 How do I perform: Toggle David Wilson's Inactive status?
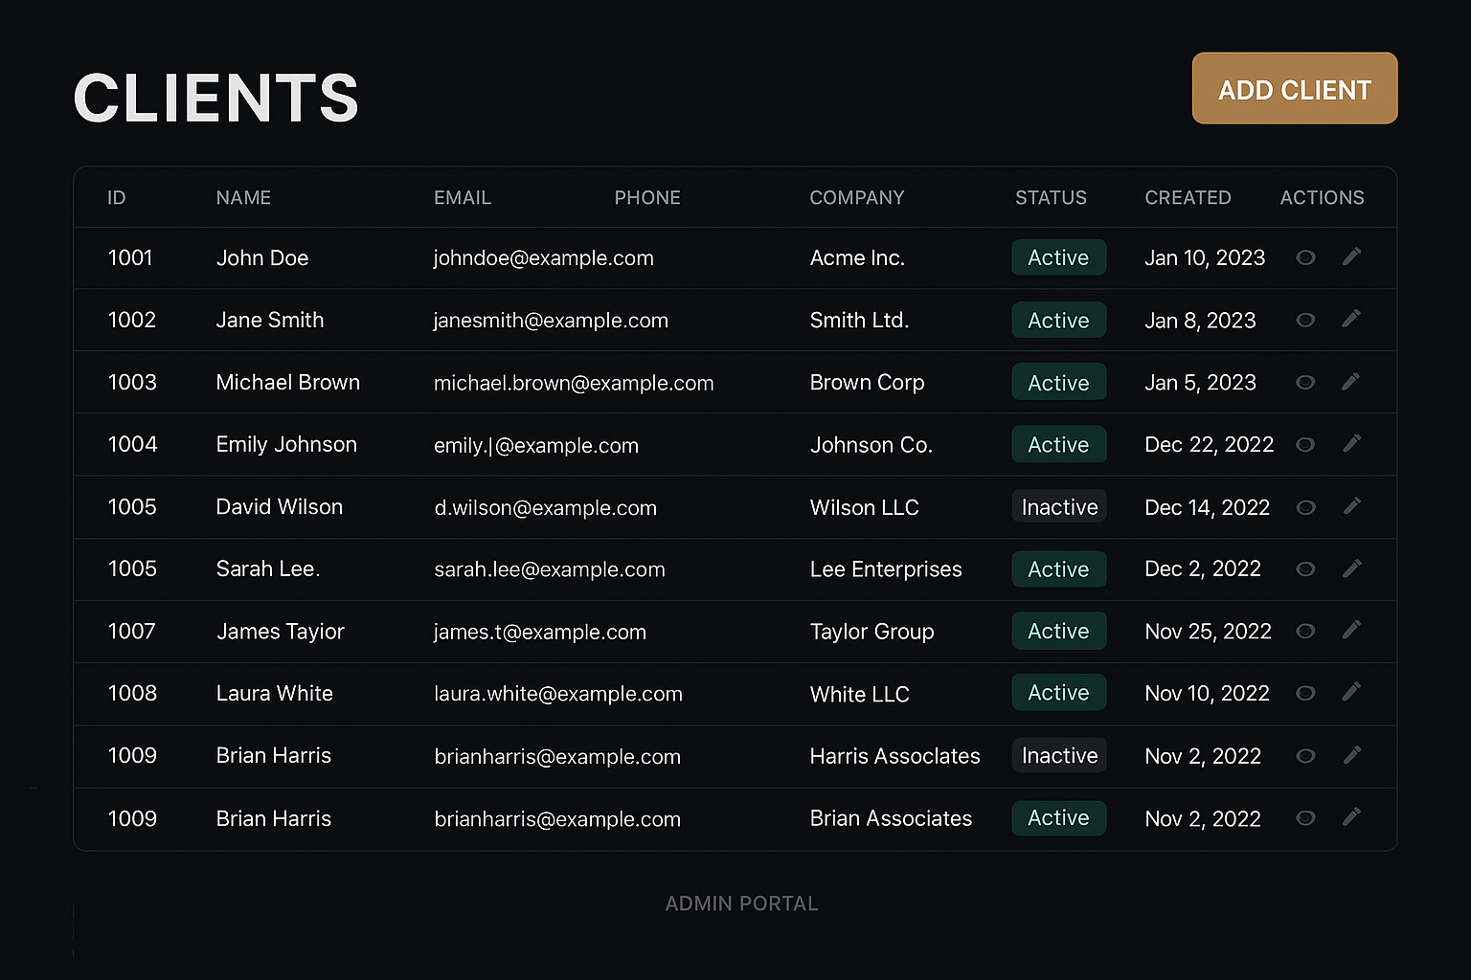1058,506
